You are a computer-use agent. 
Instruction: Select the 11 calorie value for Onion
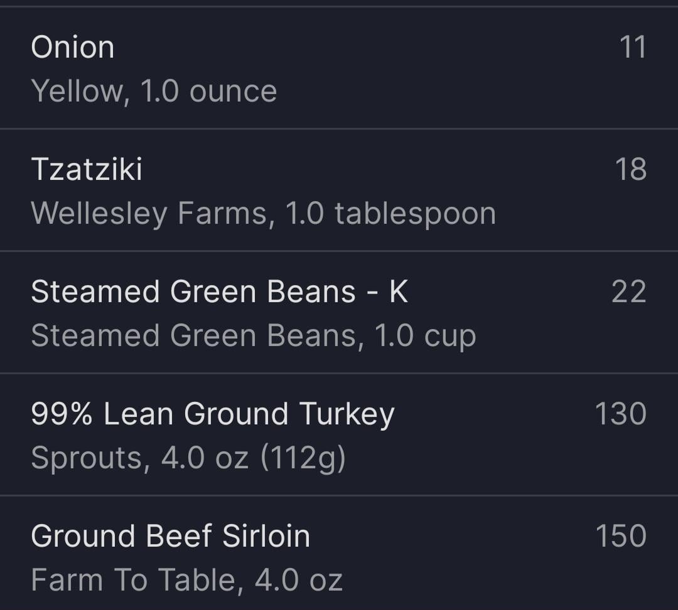click(632, 48)
